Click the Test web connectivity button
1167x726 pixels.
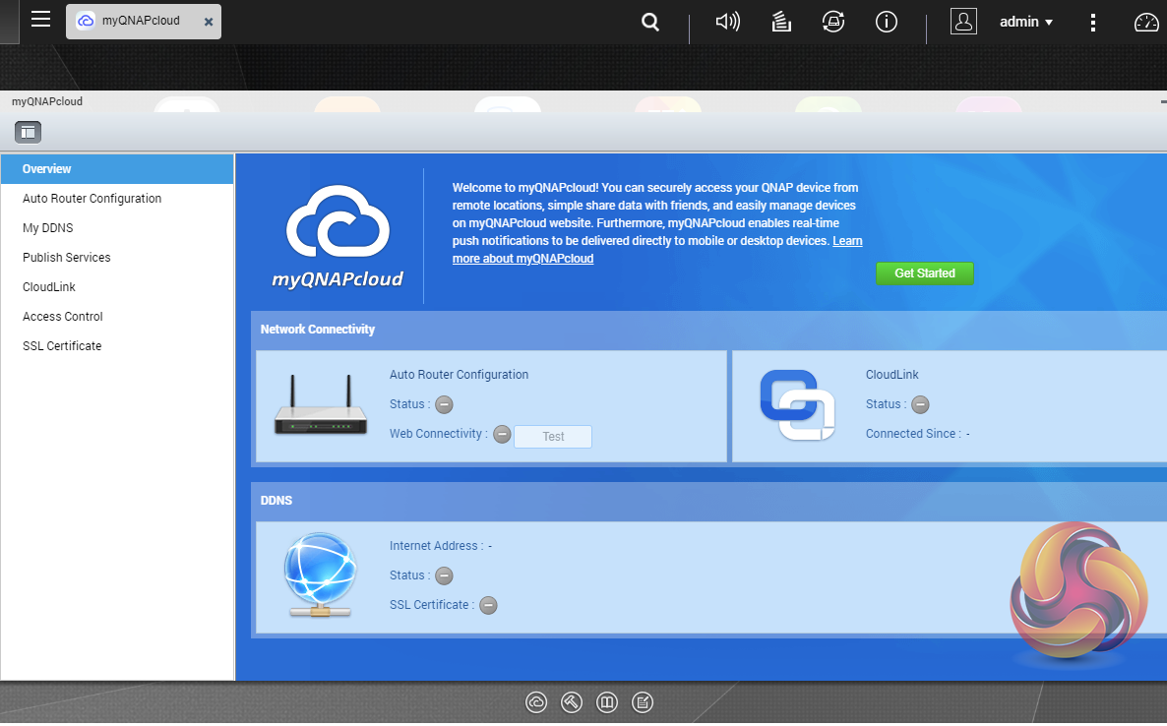coord(553,437)
